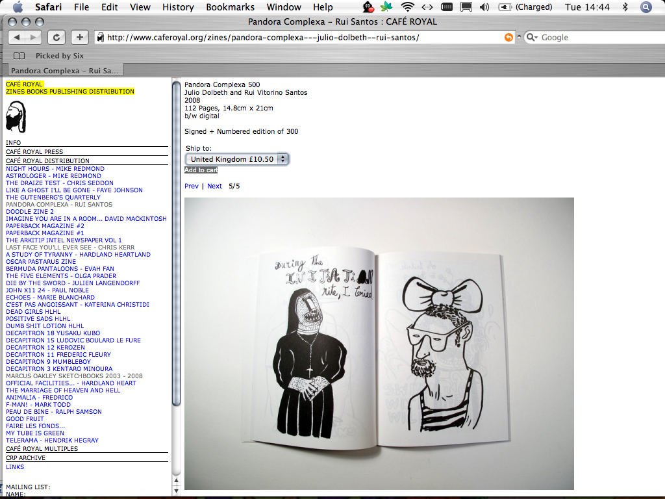This screenshot has height=499, width=665.
Task: Click the sync arrows menu bar icon
Action: (x=427, y=6)
